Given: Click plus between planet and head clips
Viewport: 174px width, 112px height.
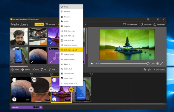Looking at the screenshot, I should pos(31,90).
